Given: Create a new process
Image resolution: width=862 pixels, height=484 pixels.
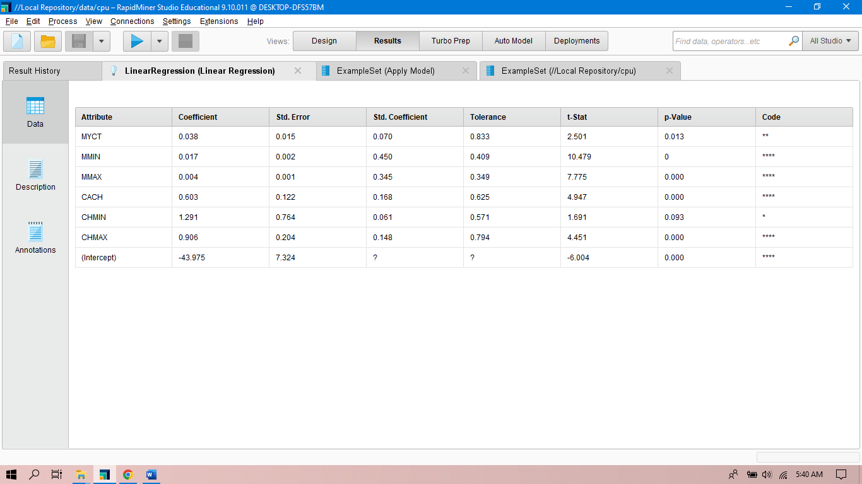Looking at the screenshot, I should point(16,40).
